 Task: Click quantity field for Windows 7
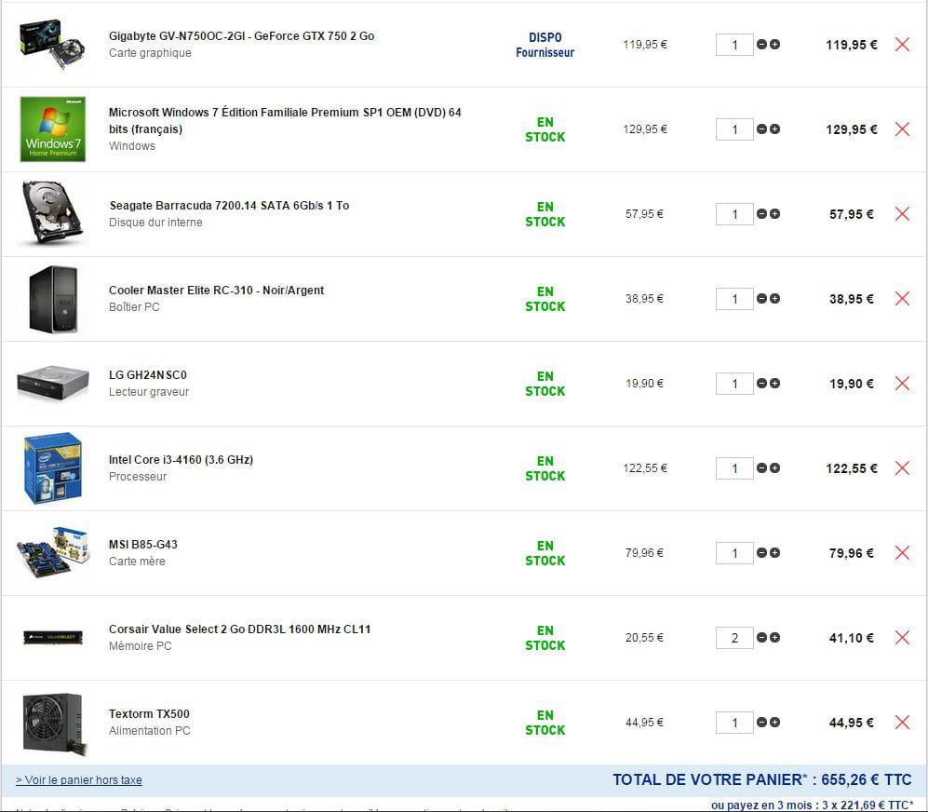(734, 129)
